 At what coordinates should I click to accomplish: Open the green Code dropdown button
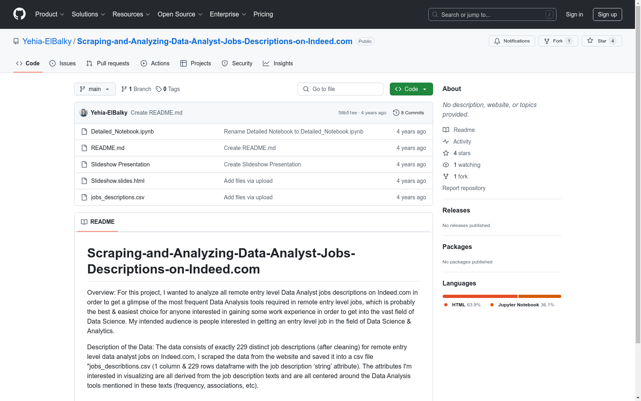[x=411, y=89]
